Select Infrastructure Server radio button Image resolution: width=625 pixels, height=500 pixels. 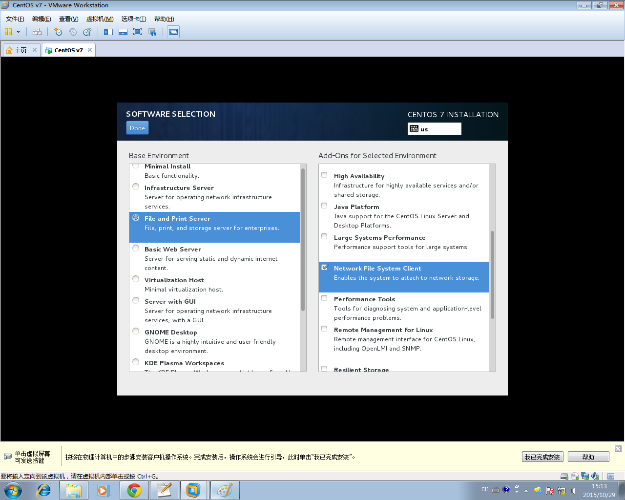[x=136, y=187]
